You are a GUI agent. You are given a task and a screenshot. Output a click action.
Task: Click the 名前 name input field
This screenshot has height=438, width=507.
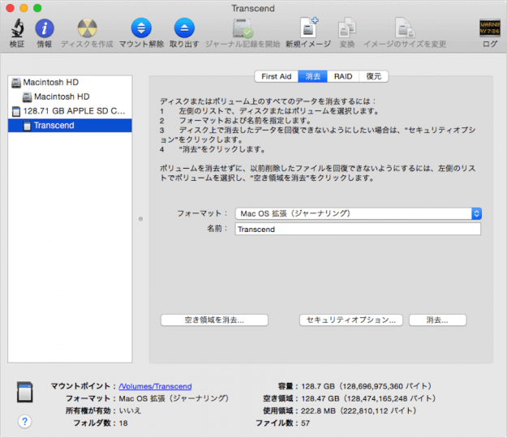(358, 230)
